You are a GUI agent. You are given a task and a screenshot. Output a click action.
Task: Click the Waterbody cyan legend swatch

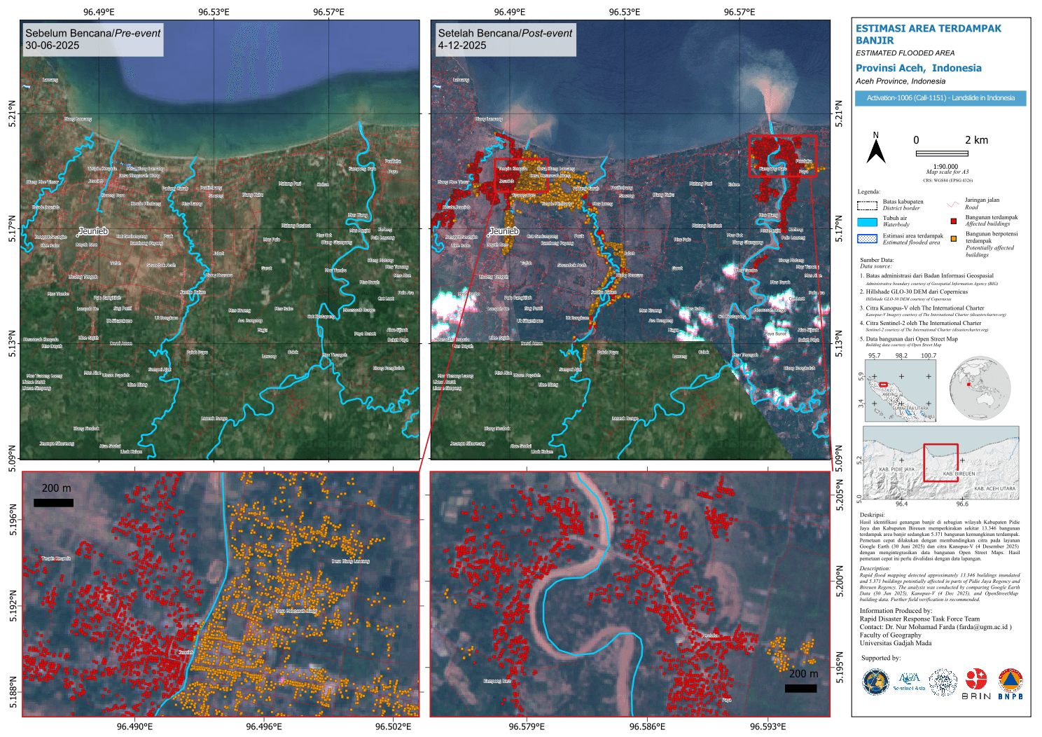click(x=867, y=222)
